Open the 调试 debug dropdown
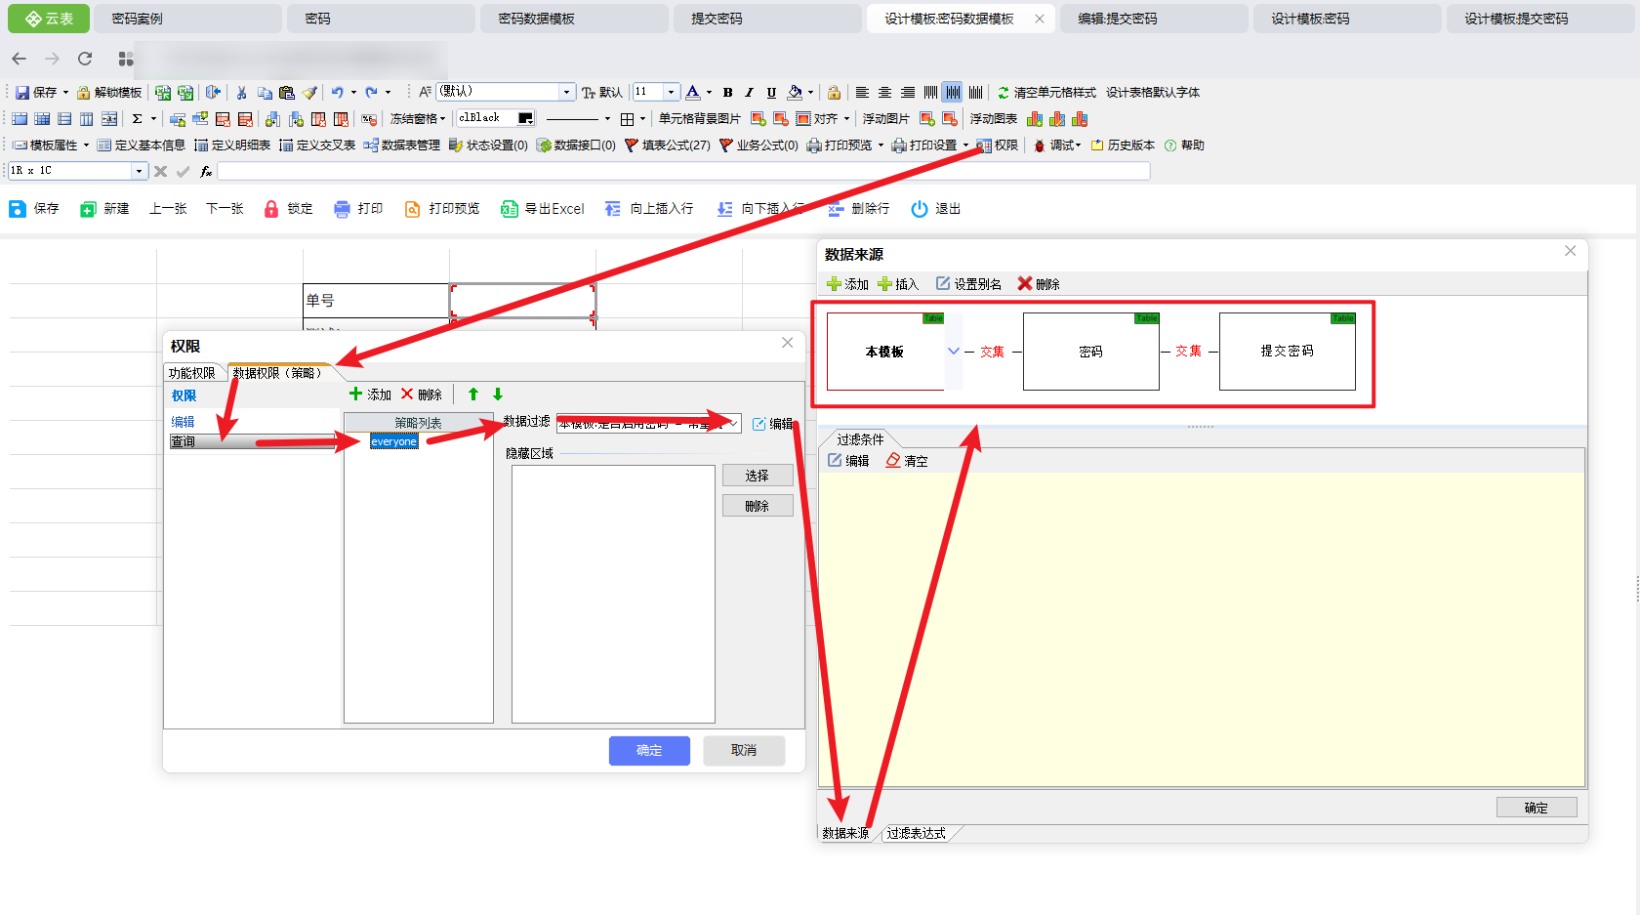The height and width of the screenshot is (915, 1640). (1057, 145)
